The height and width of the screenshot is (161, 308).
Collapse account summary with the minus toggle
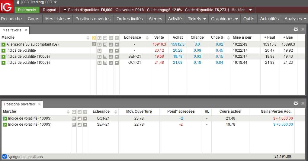click(x=65, y=10)
